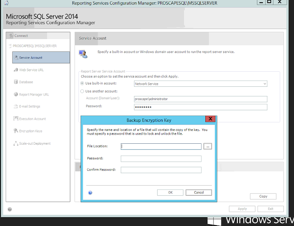The width and height of the screenshot is (294, 226).
Task: Select the Use built-in account radio button
Action: pyautogui.click(x=82, y=83)
